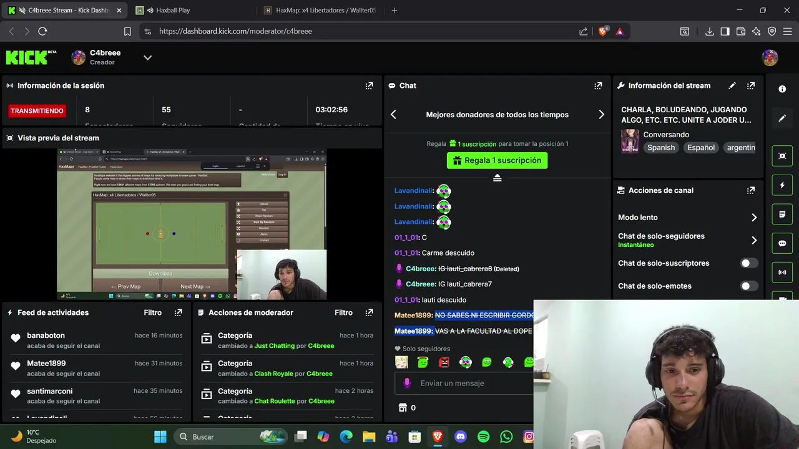This screenshot has height=449, width=799.
Task: Click the Español tag
Action: [x=701, y=148]
